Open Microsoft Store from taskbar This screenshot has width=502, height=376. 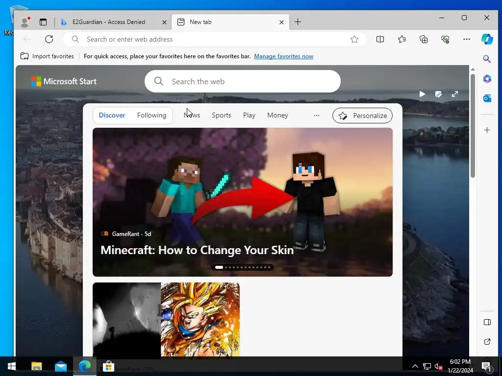pyautogui.click(x=108, y=366)
